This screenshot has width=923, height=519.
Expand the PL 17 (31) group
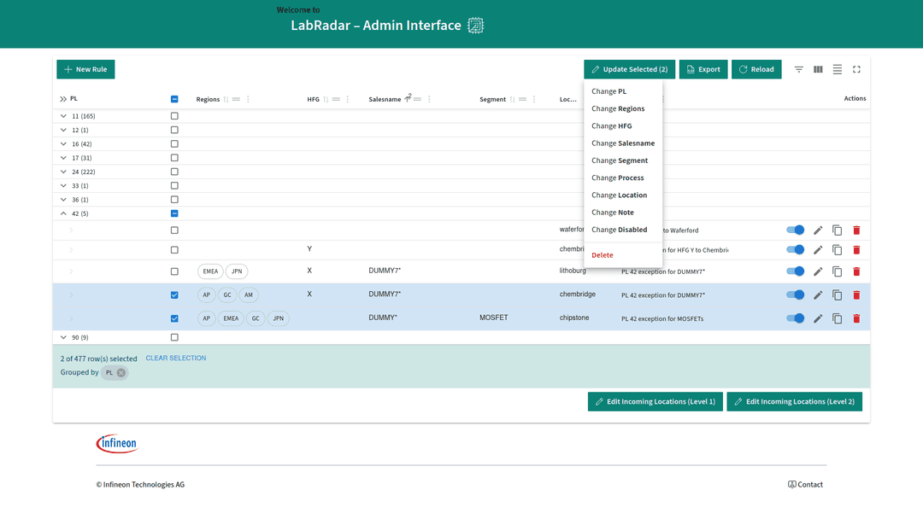[63, 158]
